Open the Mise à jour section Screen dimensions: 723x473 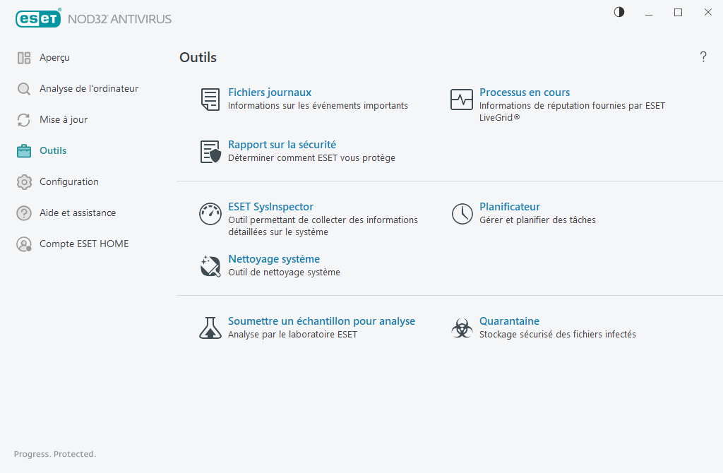tap(64, 119)
